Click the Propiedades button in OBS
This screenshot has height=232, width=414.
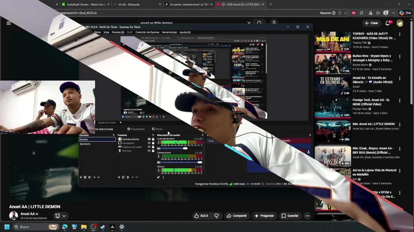136,129
